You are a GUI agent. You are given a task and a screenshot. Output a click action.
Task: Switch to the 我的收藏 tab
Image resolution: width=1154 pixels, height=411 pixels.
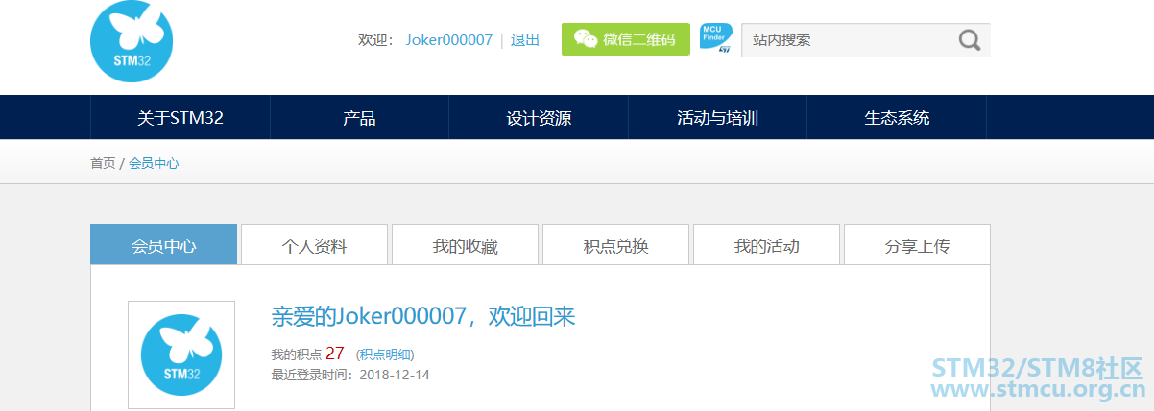click(465, 245)
